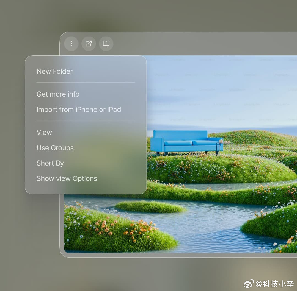Click the open-in-external-window icon

[89, 43]
